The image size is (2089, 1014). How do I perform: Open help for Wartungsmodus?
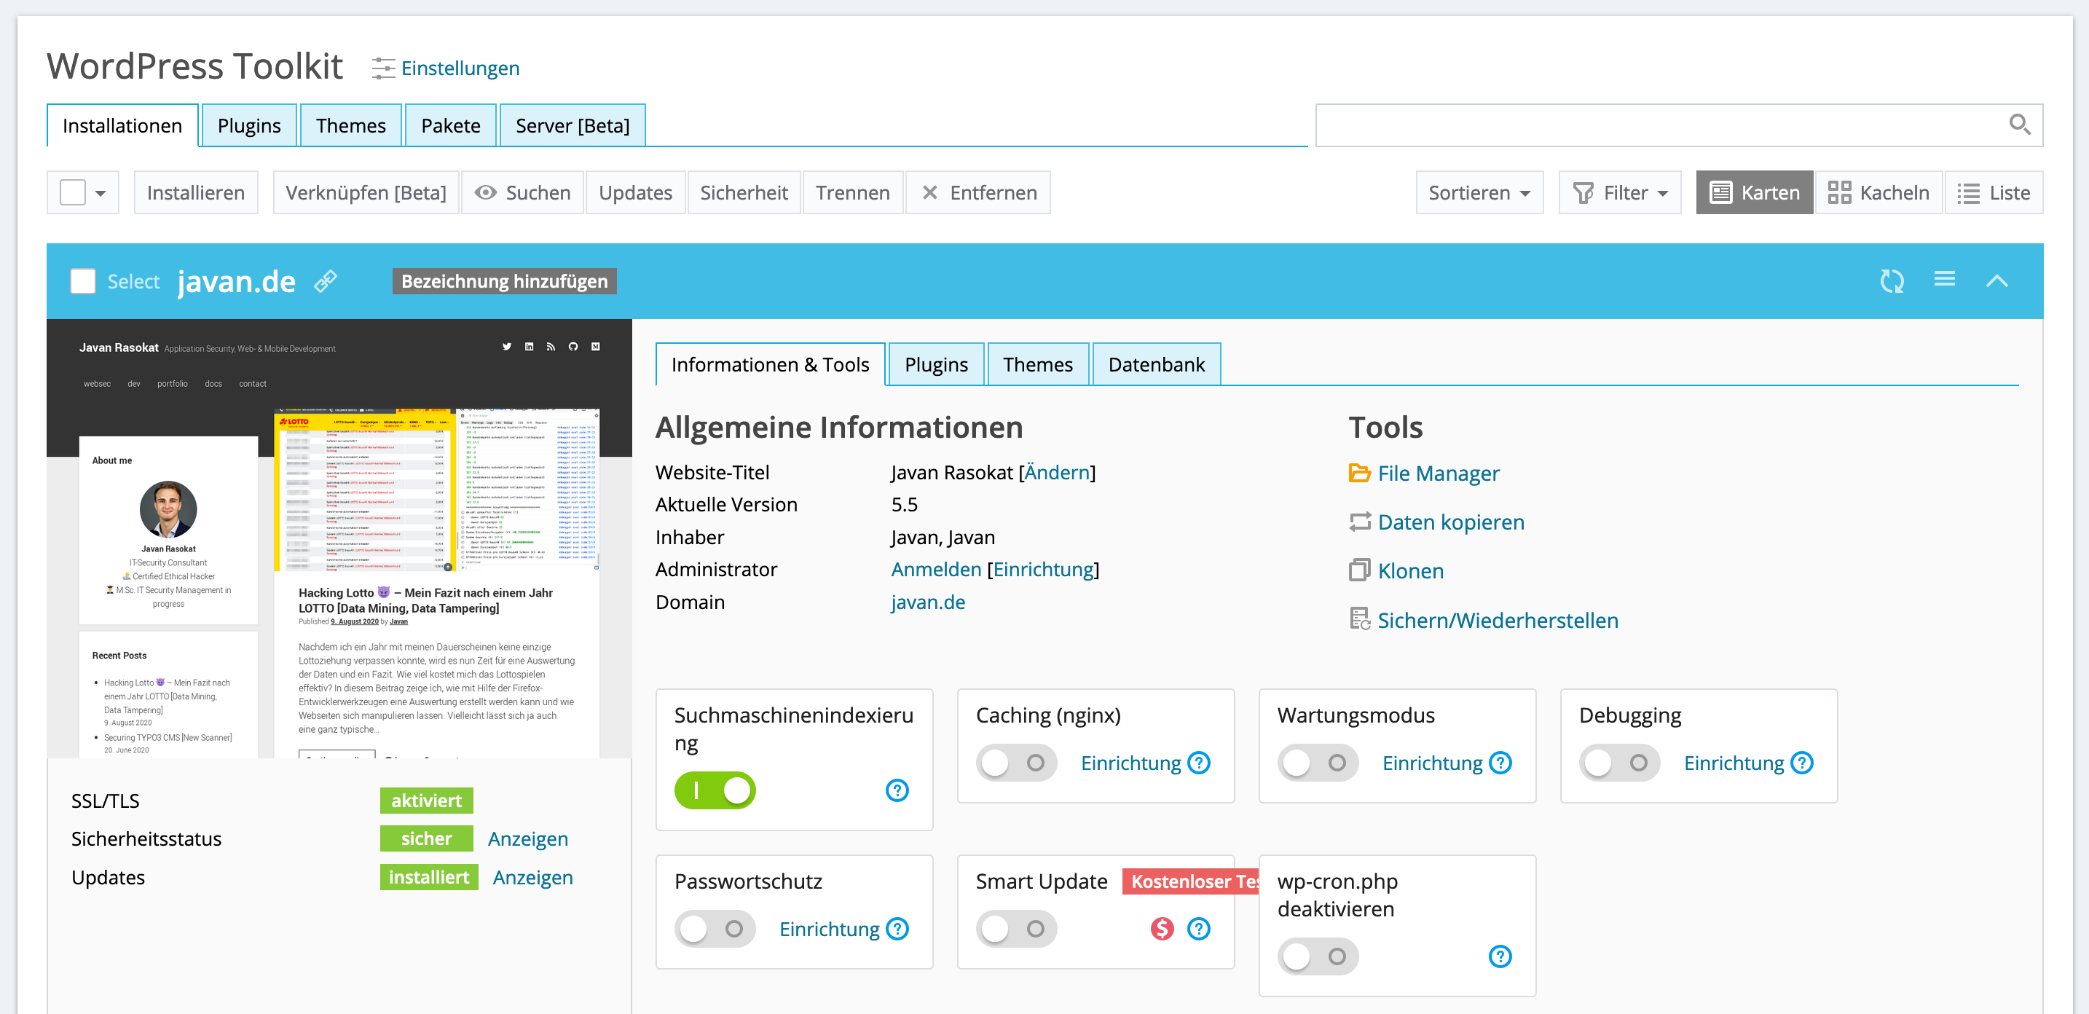1500,763
